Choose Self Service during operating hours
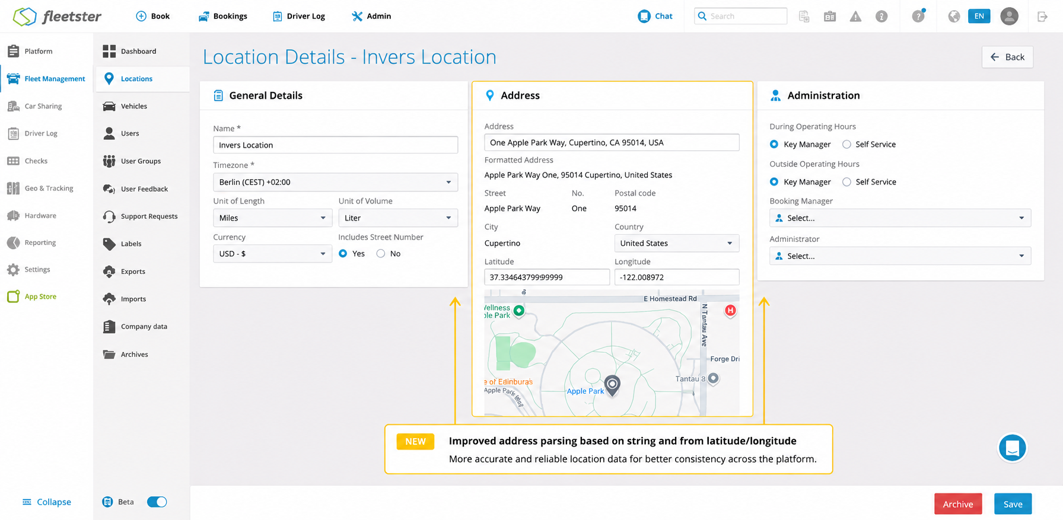 point(846,144)
